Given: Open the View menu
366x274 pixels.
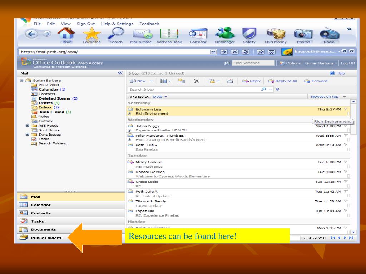Looking at the screenshot, I should click(x=66, y=24).
